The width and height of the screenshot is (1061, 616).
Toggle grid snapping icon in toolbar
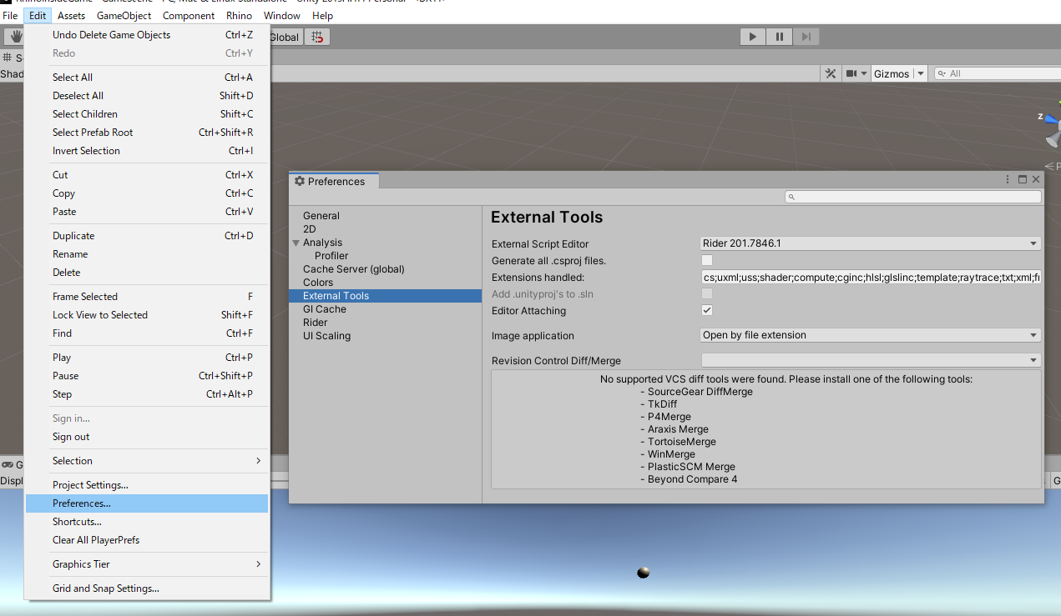tap(317, 37)
